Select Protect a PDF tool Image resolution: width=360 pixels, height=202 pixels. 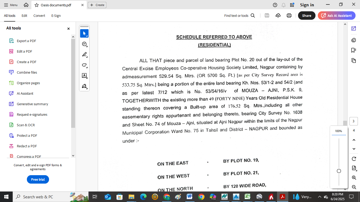[27, 135]
